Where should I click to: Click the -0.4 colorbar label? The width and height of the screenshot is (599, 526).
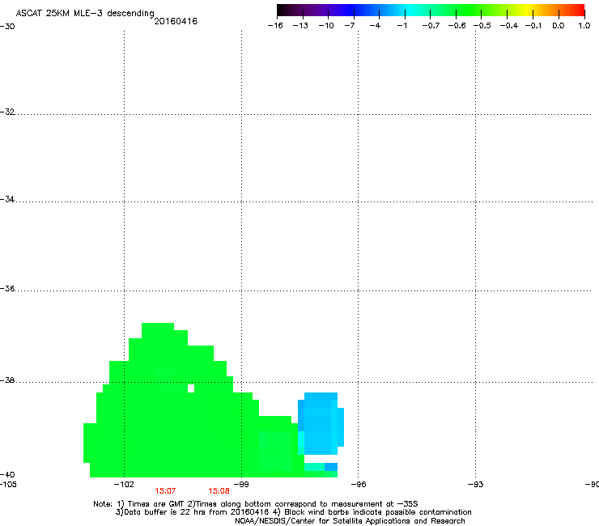tap(509, 26)
